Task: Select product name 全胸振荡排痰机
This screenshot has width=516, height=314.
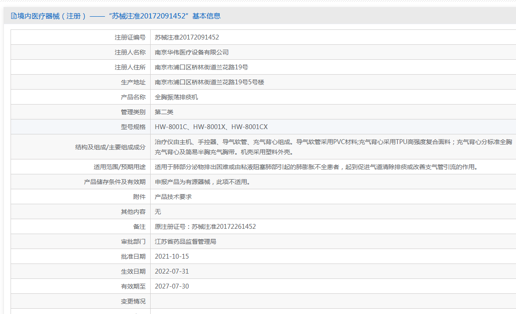Action: click(x=177, y=97)
